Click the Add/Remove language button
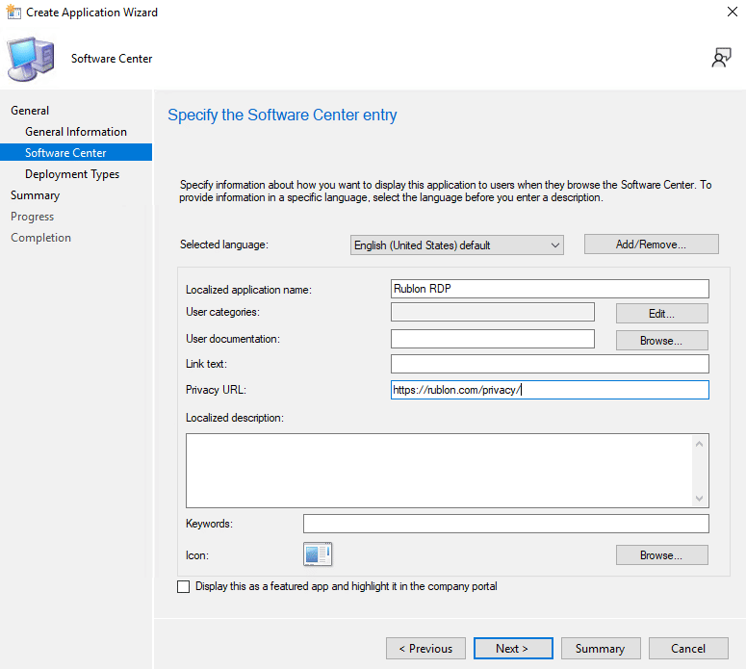 click(651, 244)
